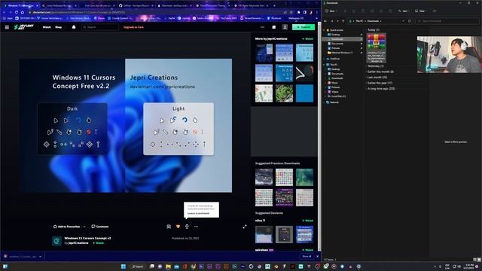Close the browser download bar

point(318,256)
